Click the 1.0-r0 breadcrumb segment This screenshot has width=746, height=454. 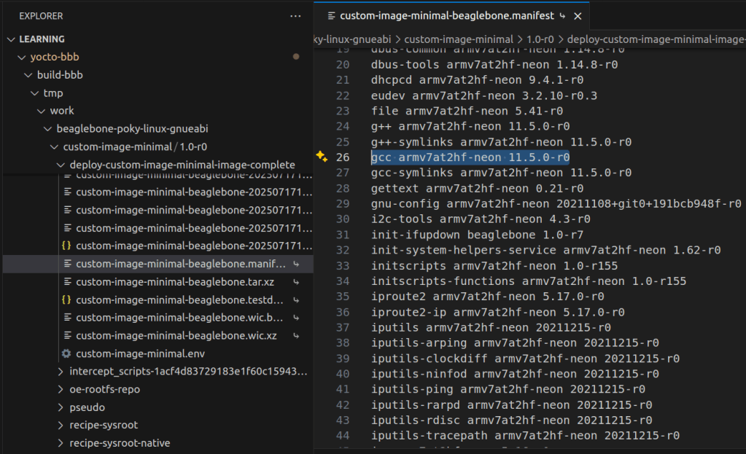[x=538, y=39]
